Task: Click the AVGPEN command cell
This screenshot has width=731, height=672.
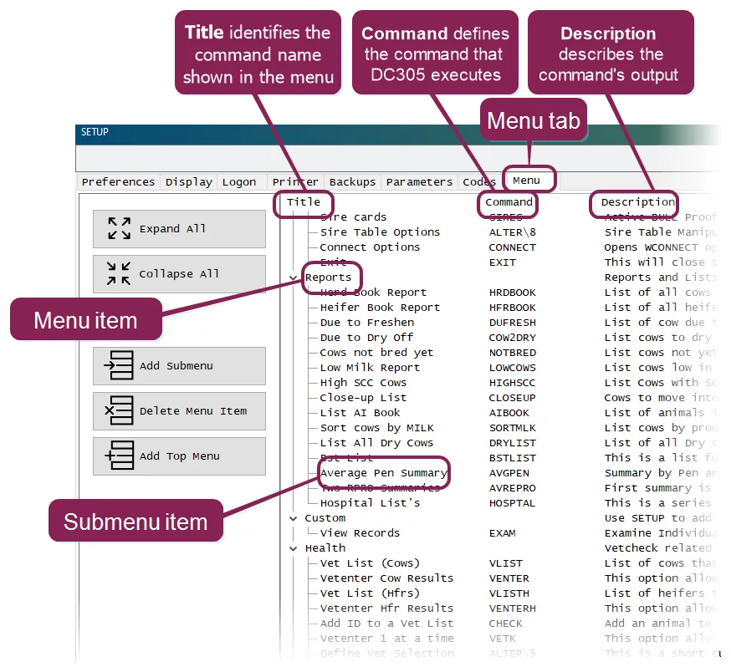Action: point(509,473)
